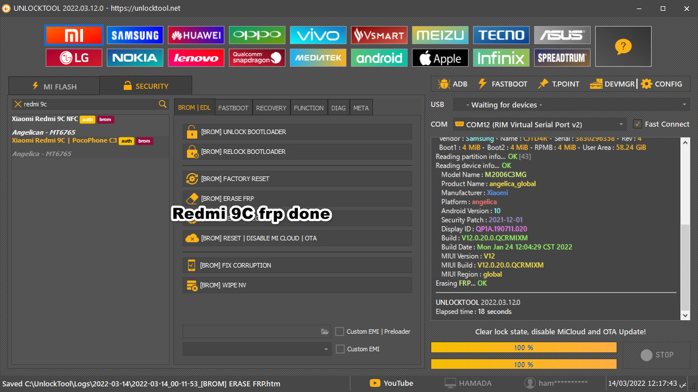Select the MediaTek icon
The width and height of the screenshot is (698, 392).
point(318,58)
